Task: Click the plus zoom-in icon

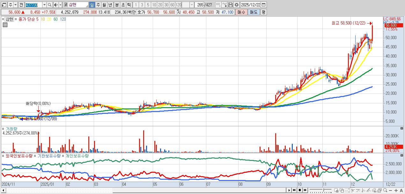Action: point(396,191)
